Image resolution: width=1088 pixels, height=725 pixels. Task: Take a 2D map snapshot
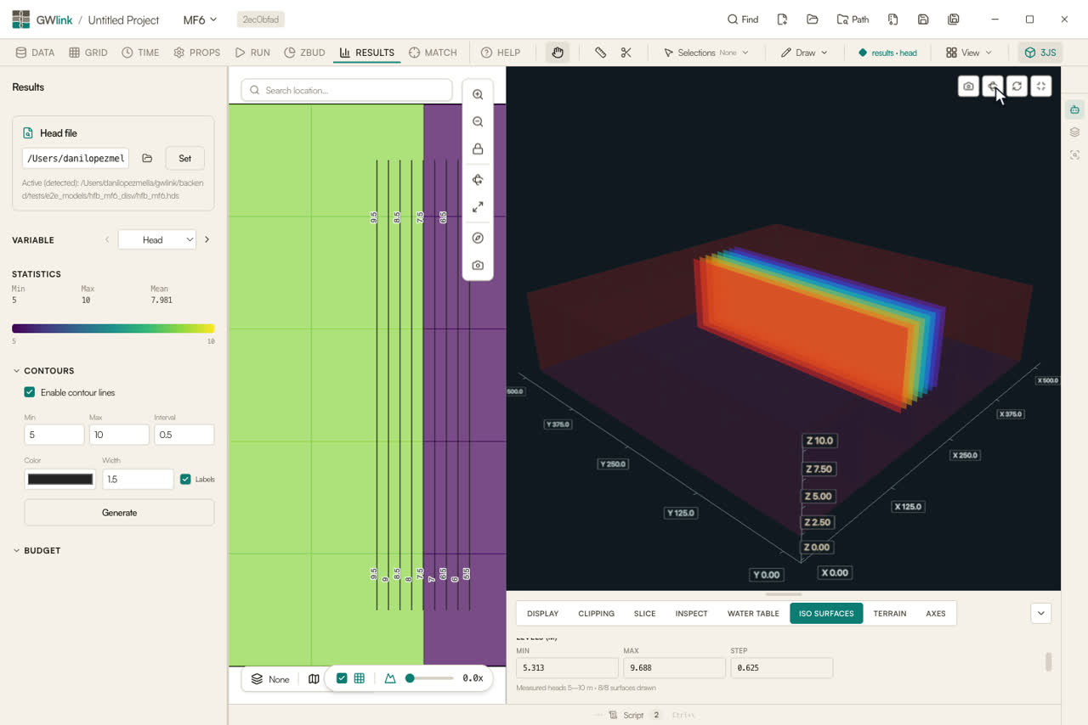click(x=478, y=266)
